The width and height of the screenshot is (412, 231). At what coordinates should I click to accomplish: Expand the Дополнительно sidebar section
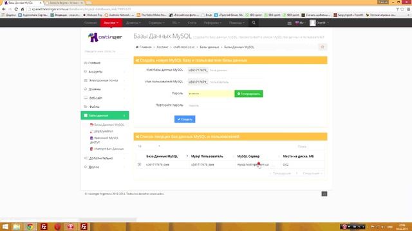[104, 158]
